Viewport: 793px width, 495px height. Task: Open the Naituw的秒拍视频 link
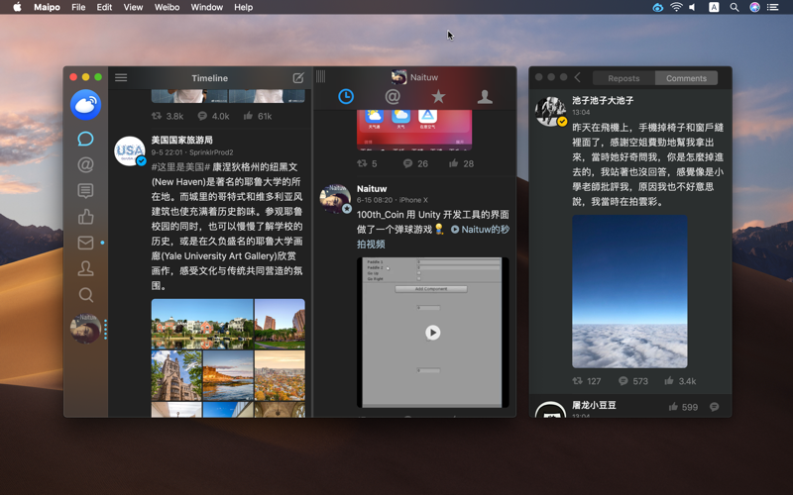[434, 237]
